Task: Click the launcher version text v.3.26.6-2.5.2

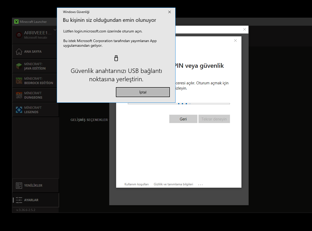Action: point(26,210)
